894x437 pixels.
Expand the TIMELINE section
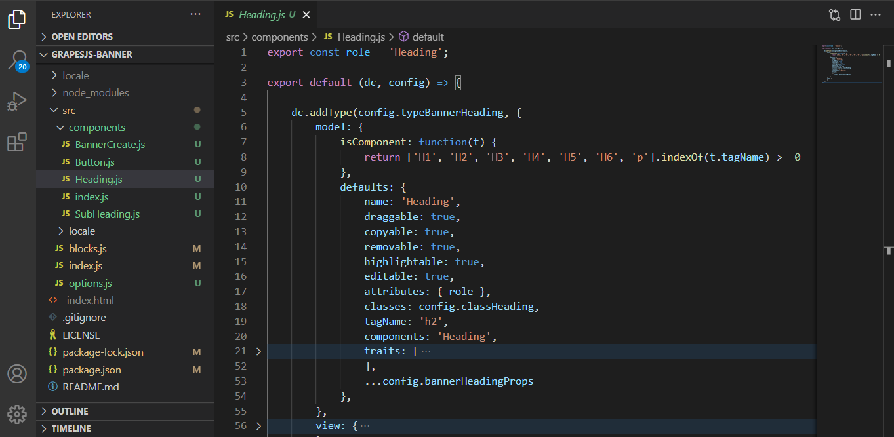(x=125, y=428)
